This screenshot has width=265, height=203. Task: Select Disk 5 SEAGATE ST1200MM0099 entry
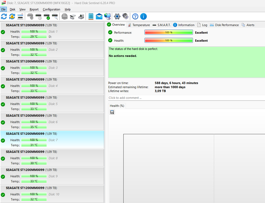coord(52,104)
